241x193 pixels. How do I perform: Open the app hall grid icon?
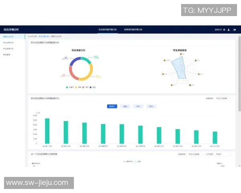[224, 29]
